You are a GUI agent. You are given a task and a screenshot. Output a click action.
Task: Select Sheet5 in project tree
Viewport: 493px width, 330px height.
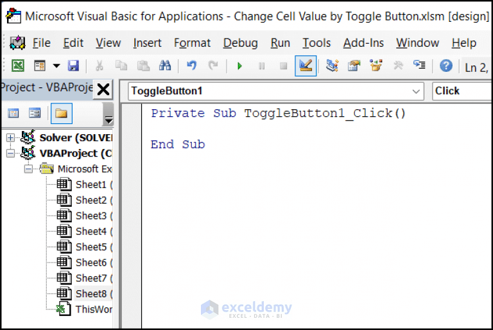[x=94, y=247]
